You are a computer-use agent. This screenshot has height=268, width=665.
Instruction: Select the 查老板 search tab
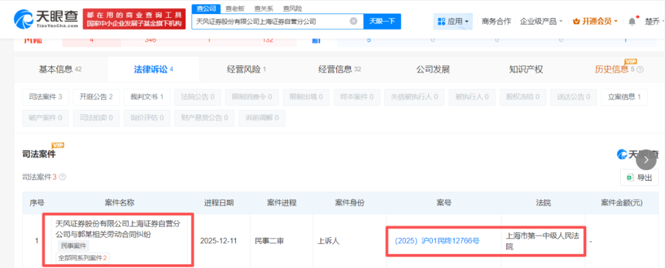(x=235, y=8)
